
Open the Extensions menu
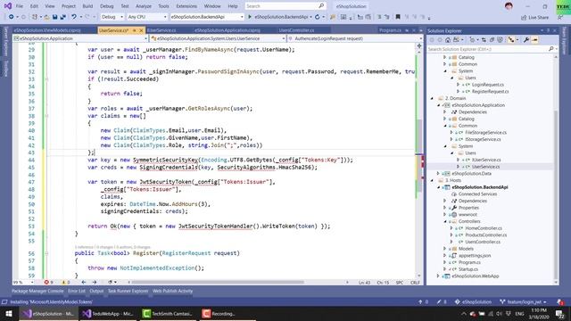pyautogui.click(x=186, y=6)
